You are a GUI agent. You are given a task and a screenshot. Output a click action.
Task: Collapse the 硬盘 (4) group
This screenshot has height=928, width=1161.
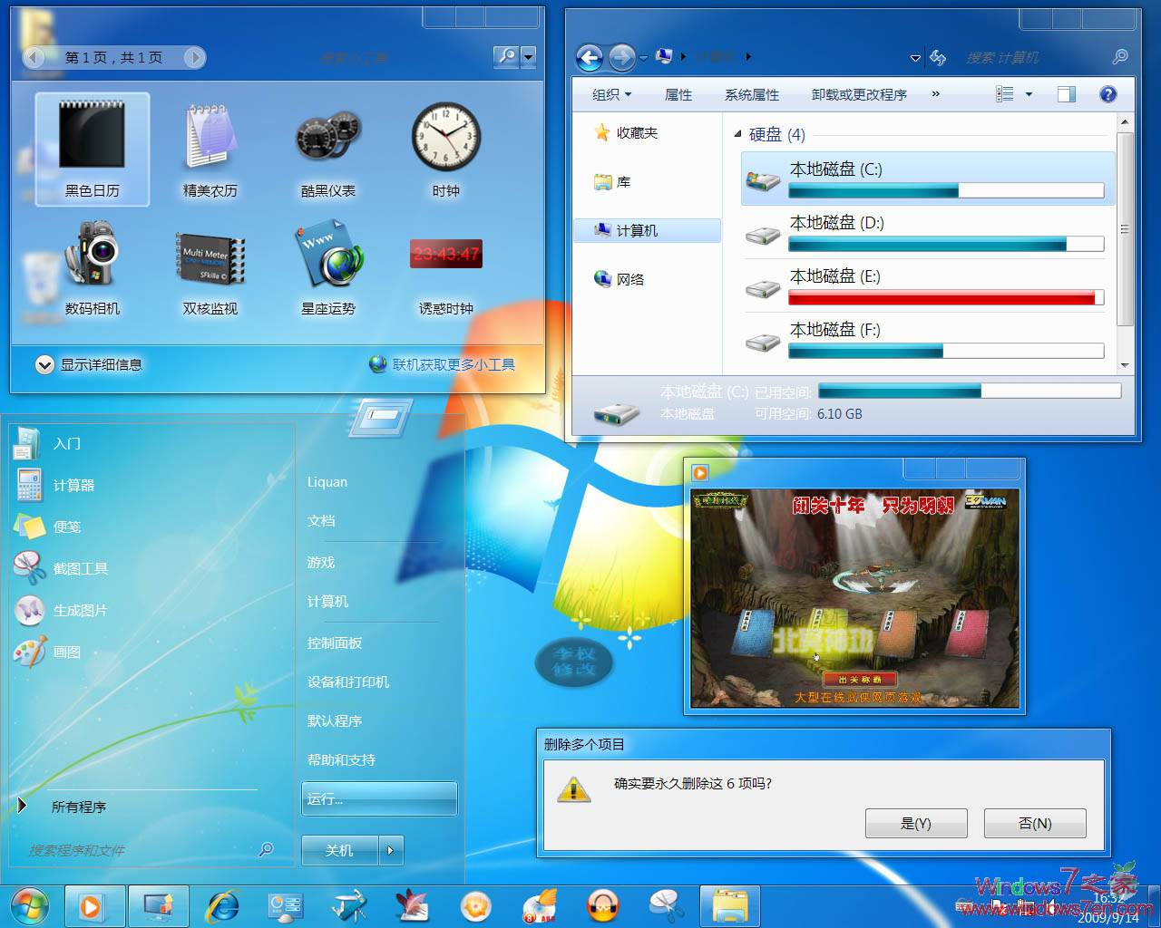[x=739, y=133]
